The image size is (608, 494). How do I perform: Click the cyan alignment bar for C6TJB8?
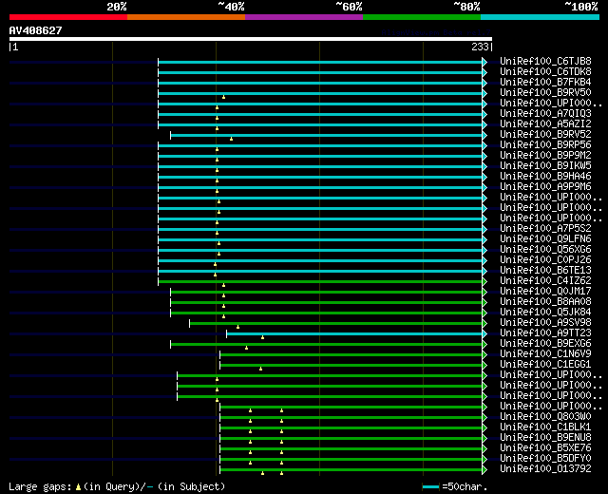320,62
